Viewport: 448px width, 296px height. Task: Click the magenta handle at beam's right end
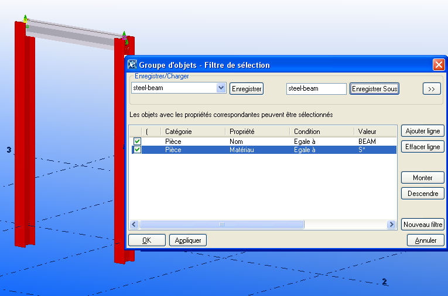click(x=124, y=37)
